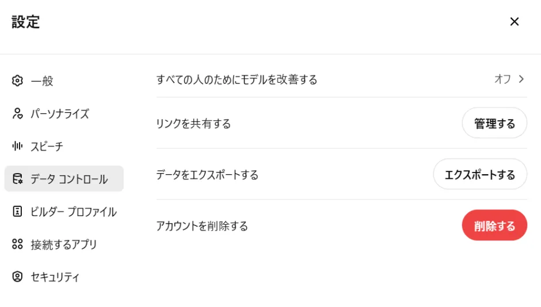Click the すべての人のためにモデルを改善する row label
The image size is (541, 307).
click(237, 79)
